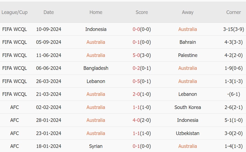Open the Palestine team link
This screenshot has height=152, width=246.
point(187,55)
